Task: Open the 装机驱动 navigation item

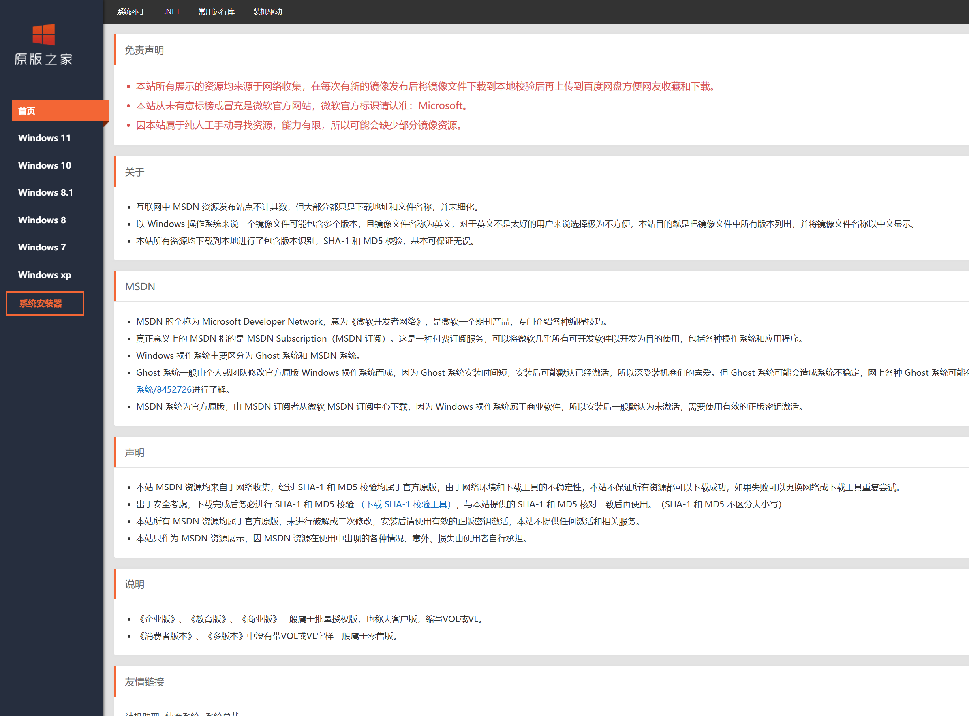Action: 267,12
